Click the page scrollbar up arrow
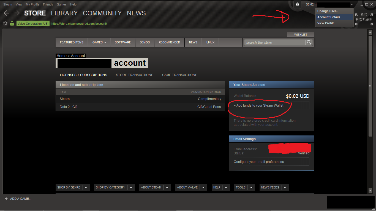The height and width of the screenshot is (211, 376). pyautogui.click(x=370, y=33)
